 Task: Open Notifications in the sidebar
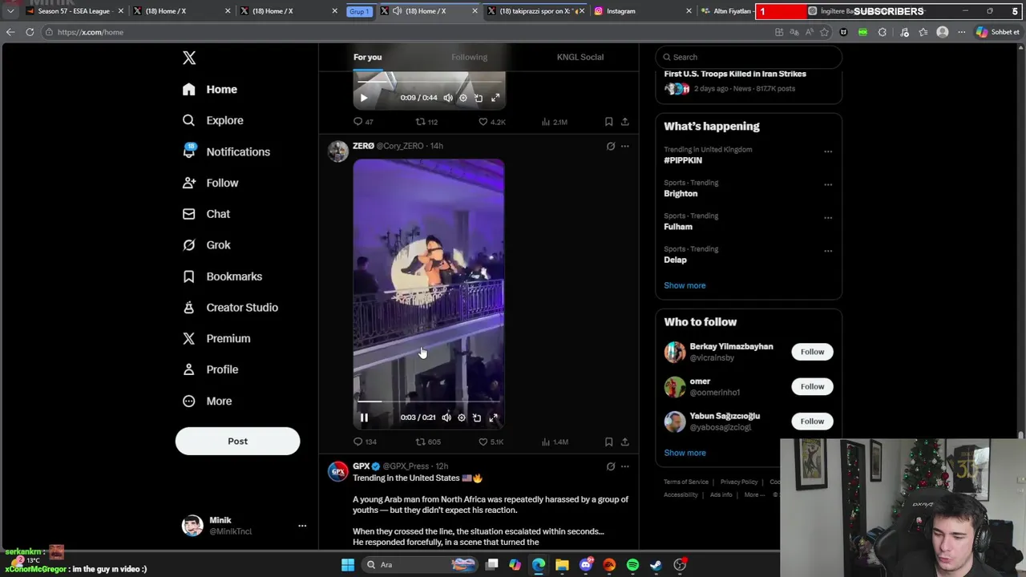(226, 151)
